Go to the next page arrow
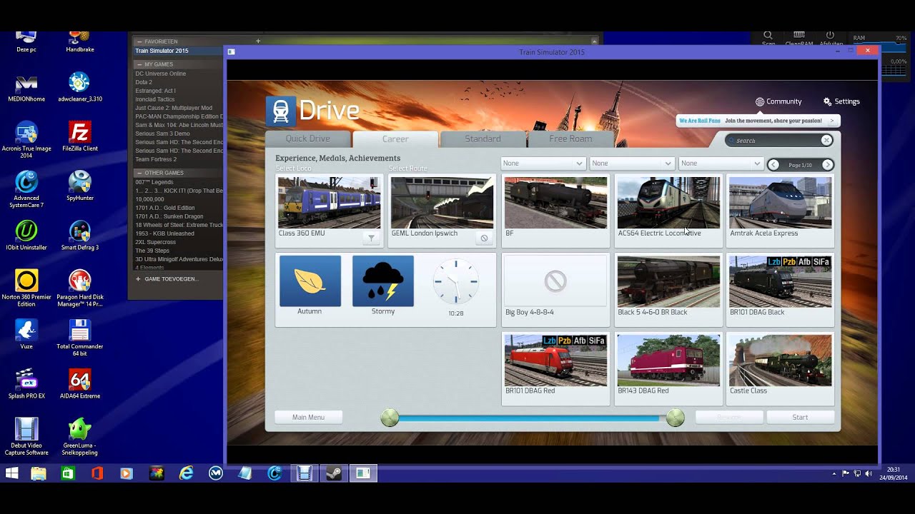The width and height of the screenshot is (915, 514). 827,165
